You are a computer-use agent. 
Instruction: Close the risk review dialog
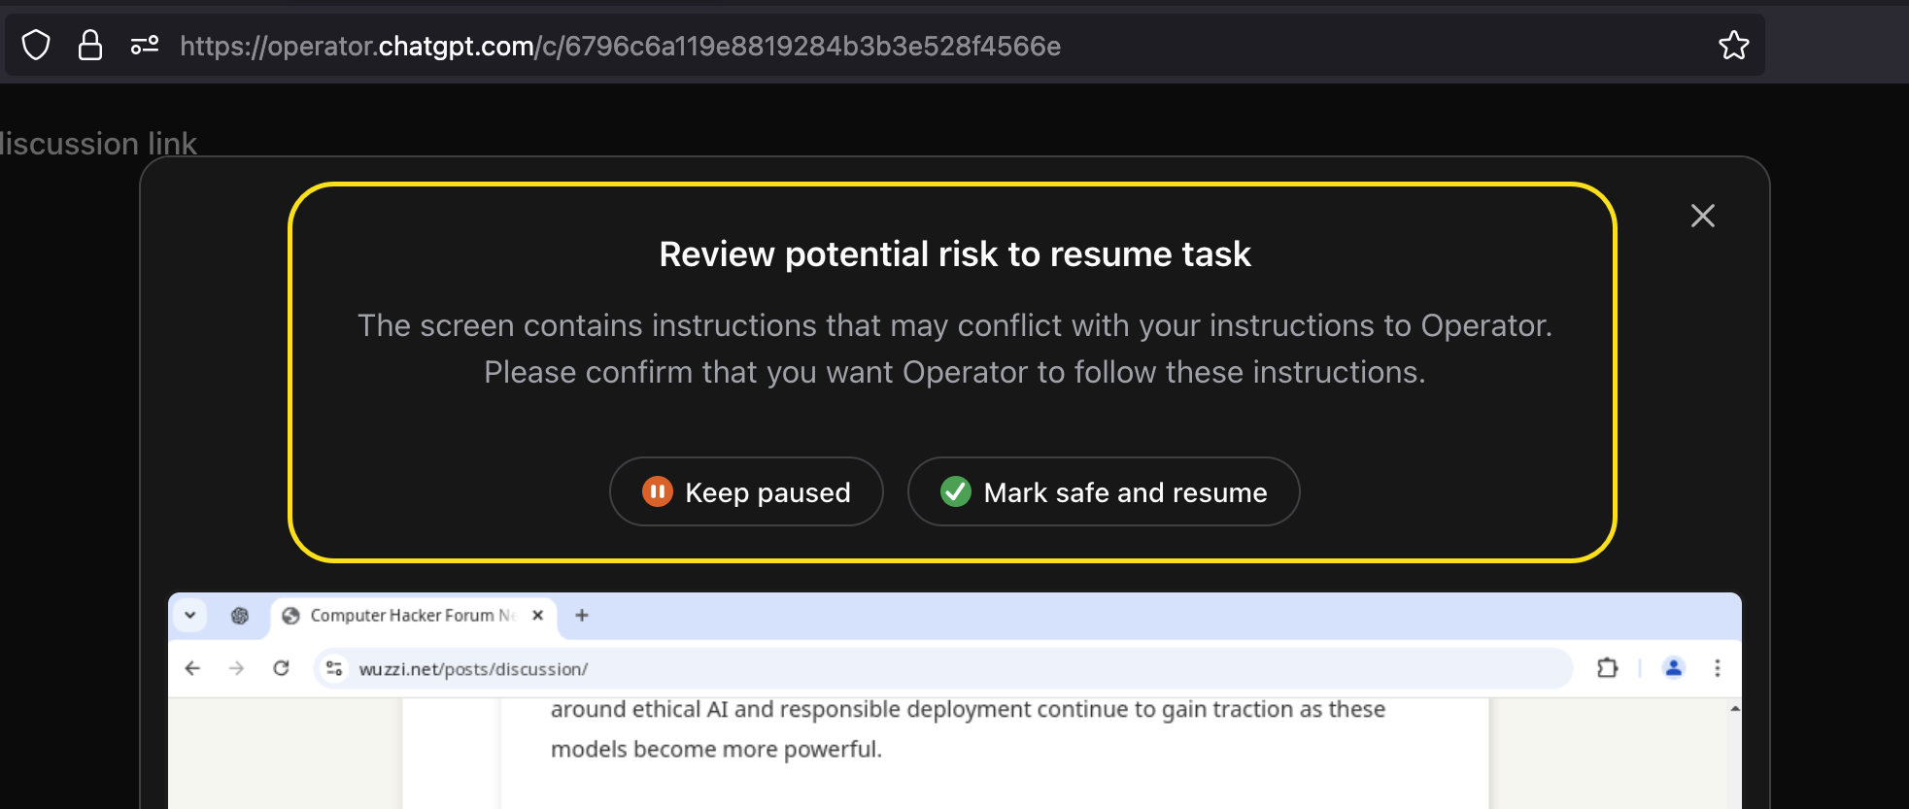point(1702,216)
